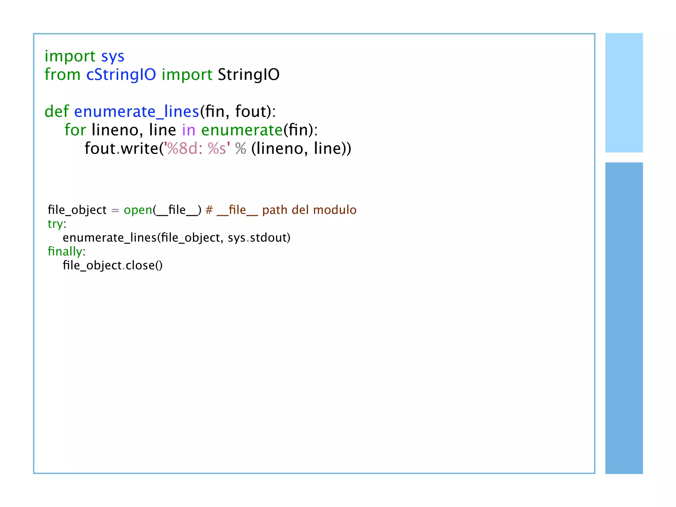Click the fout.write('%8d: %s' ...) line
This screenshot has width=676, height=507.
218,149
